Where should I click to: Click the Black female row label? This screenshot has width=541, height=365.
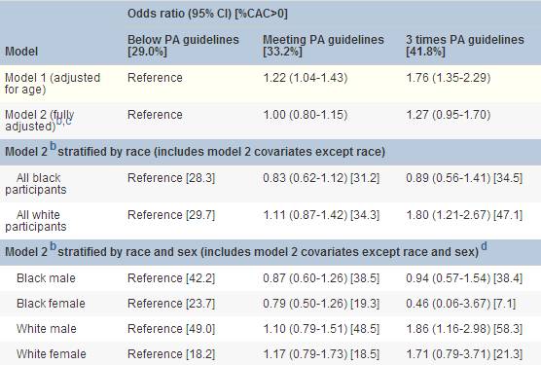(x=51, y=304)
